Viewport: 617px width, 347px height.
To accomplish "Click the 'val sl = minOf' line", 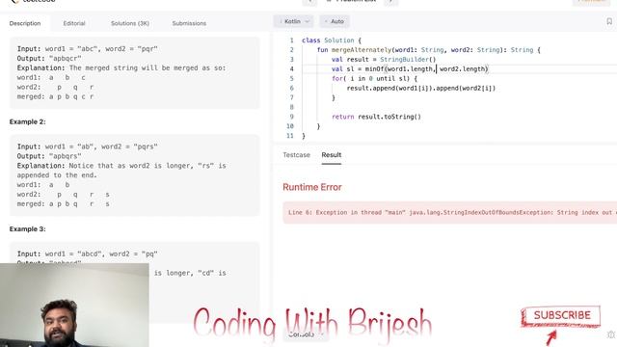I will [410, 68].
